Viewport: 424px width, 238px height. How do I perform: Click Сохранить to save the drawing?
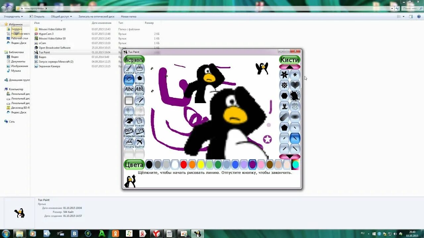tap(139, 133)
